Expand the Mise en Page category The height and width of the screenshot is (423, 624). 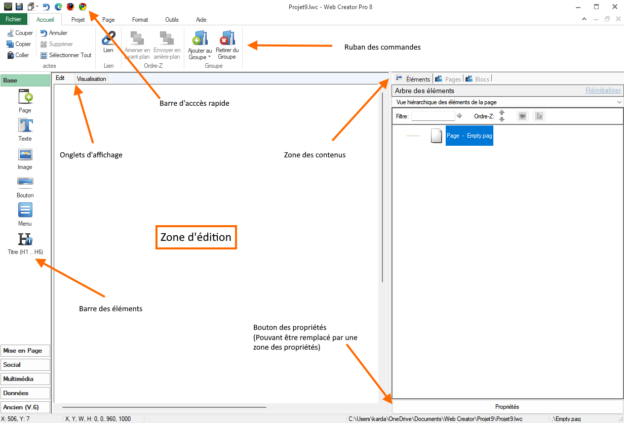click(26, 351)
